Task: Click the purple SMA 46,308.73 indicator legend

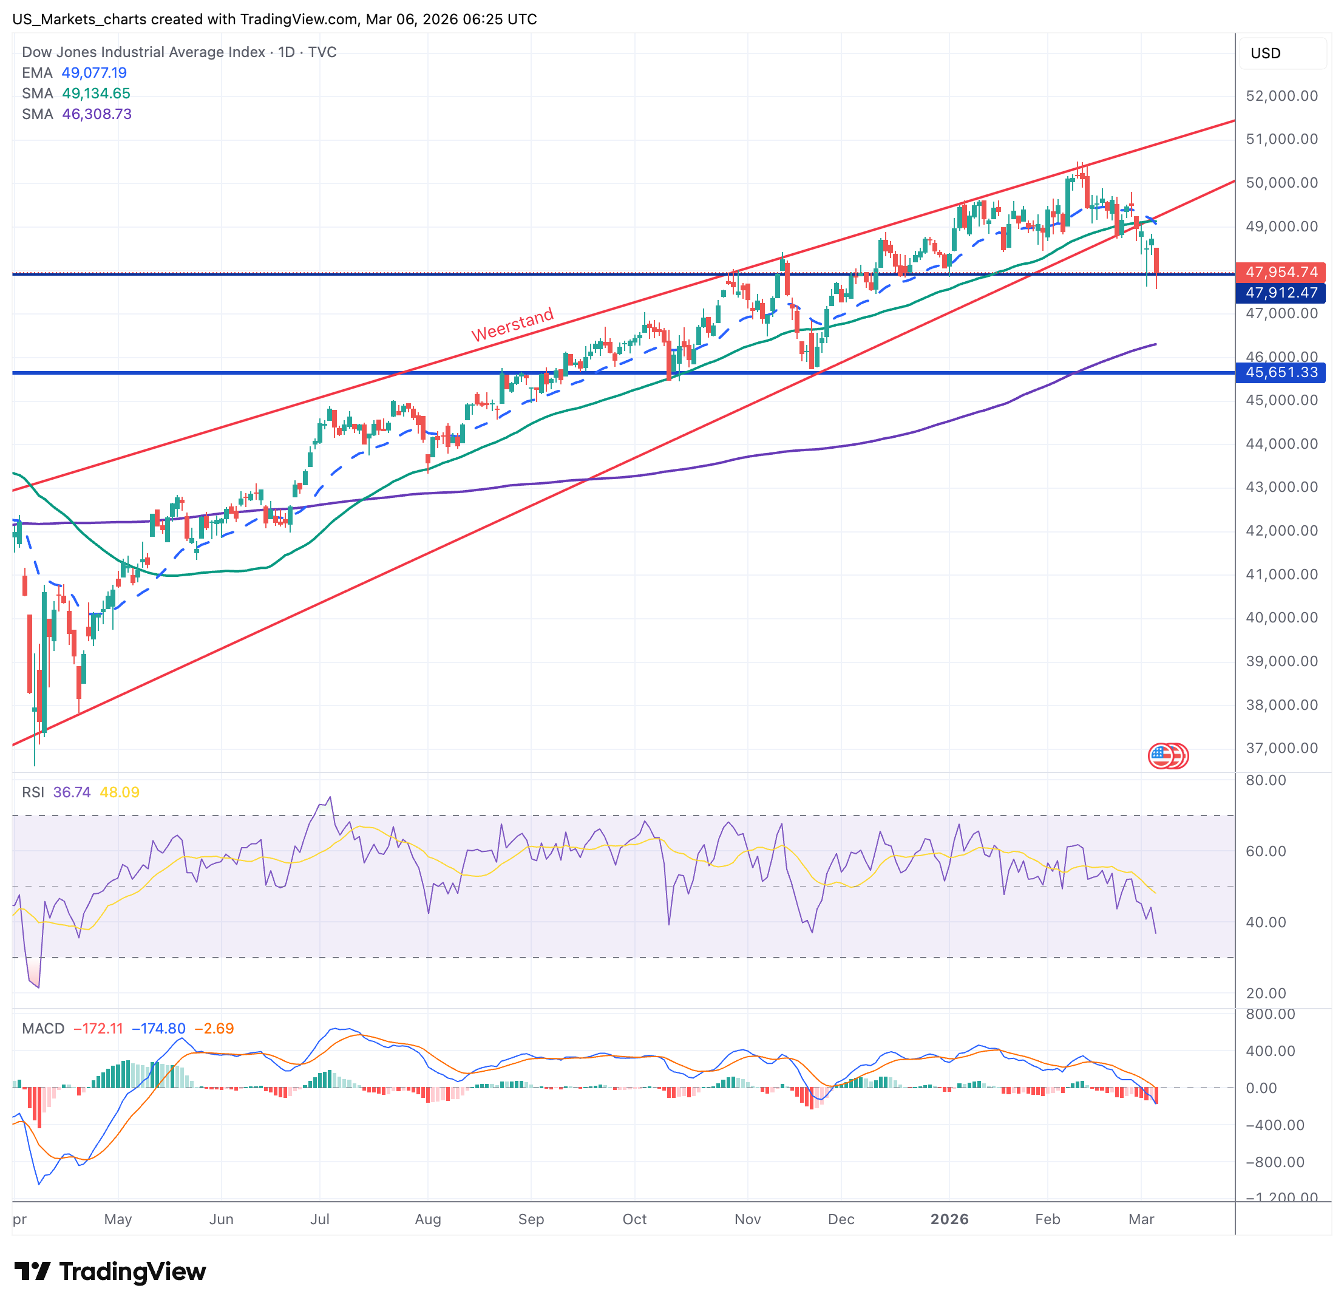Action: coord(76,114)
